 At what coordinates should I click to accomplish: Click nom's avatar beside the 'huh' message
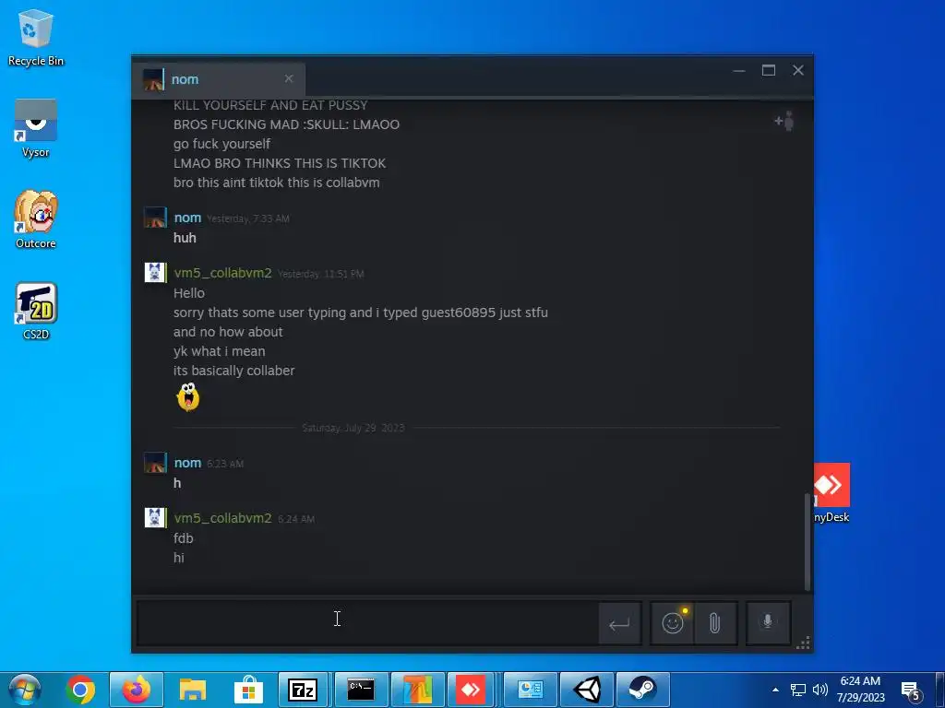(155, 218)
